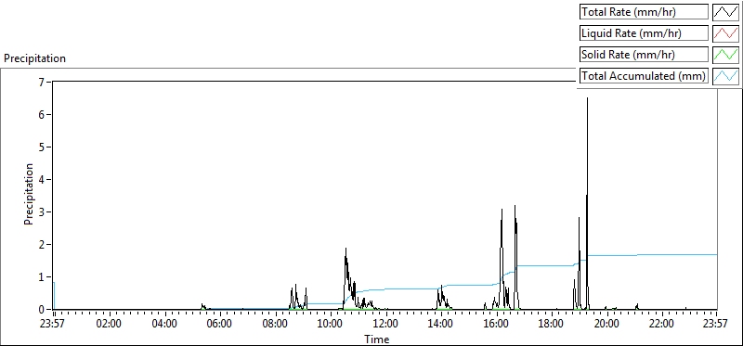Click the Precipitation graph caption above the plot

tap(34, 58)
